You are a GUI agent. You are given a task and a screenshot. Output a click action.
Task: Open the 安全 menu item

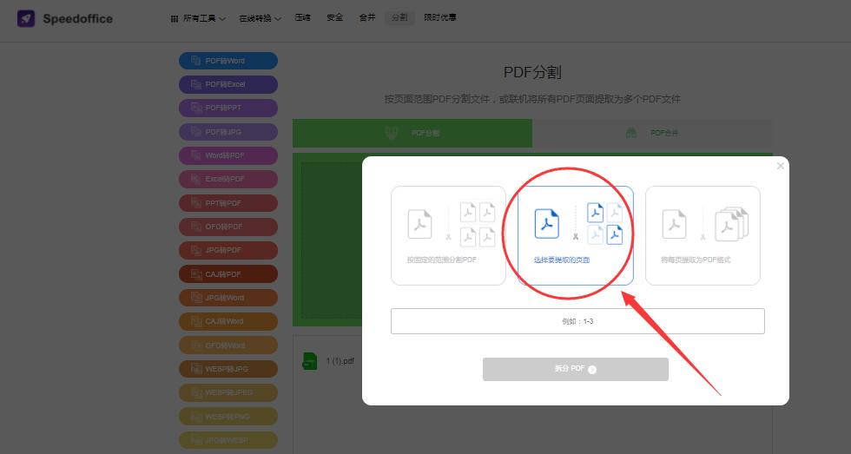click(x=335, y=17)
